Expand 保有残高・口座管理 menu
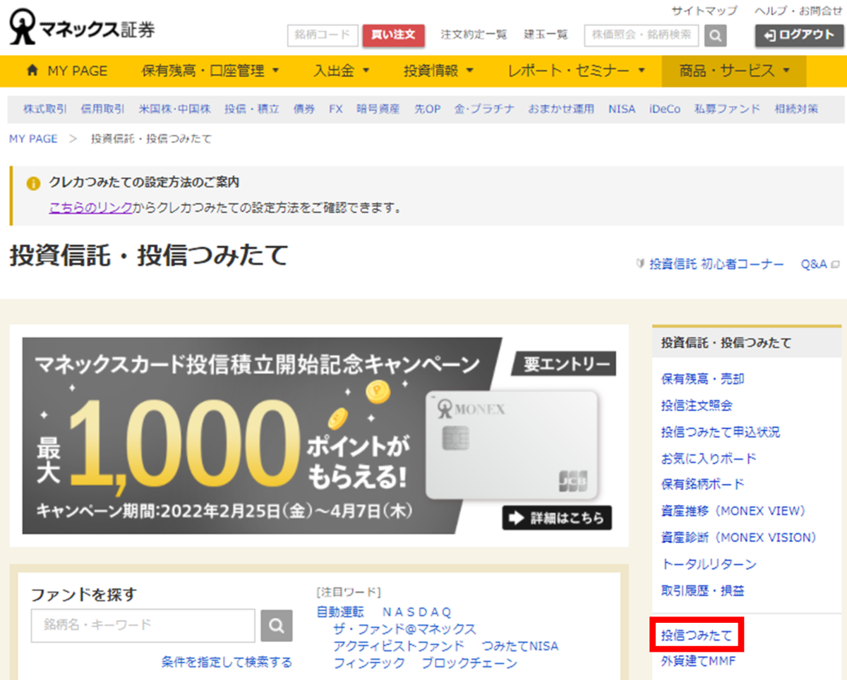This screenshot has width=847, height=680. point(210,71)
